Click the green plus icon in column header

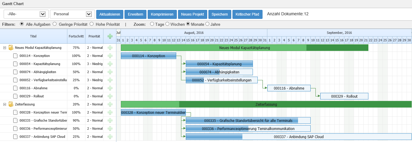click(x=110, y=37)
